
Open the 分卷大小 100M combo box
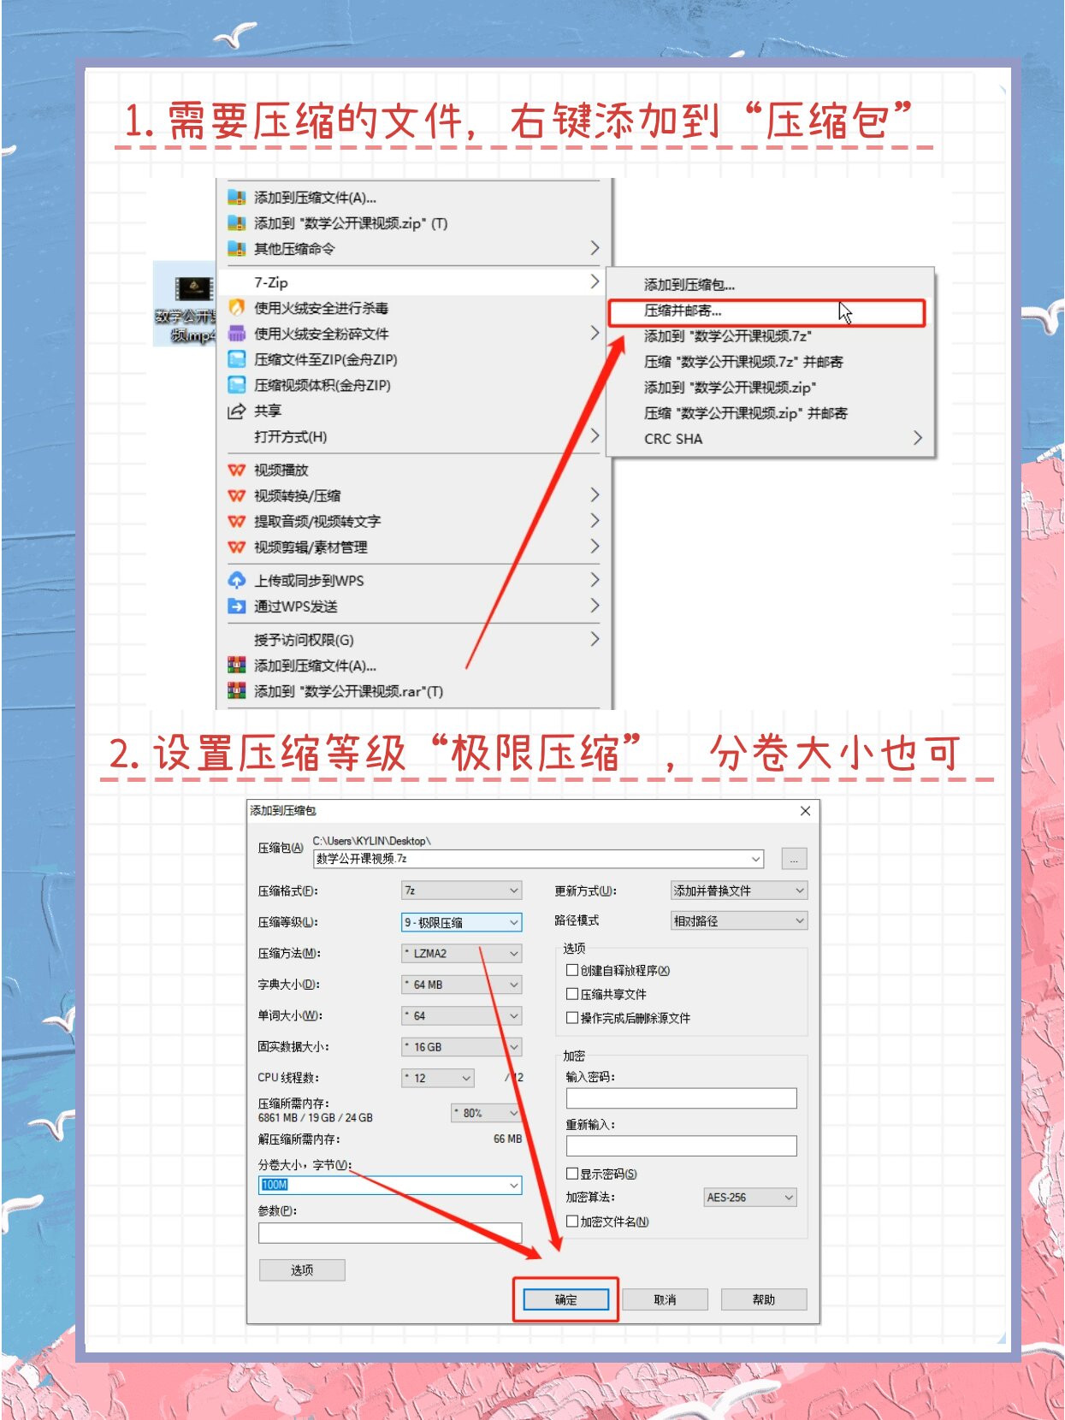click(390, 1185)
